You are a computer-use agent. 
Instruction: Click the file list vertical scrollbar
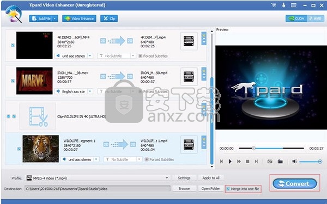pos(212,121)
